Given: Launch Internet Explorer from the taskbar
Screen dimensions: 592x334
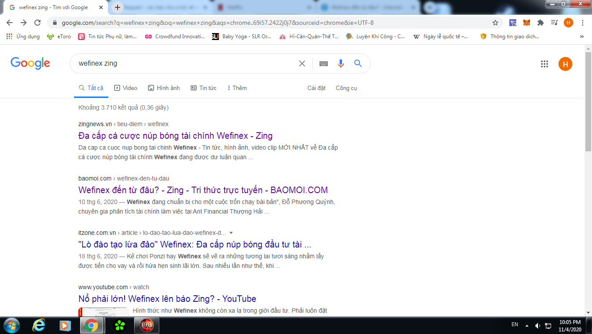Looking at the screenshot, I should (39, 325).
